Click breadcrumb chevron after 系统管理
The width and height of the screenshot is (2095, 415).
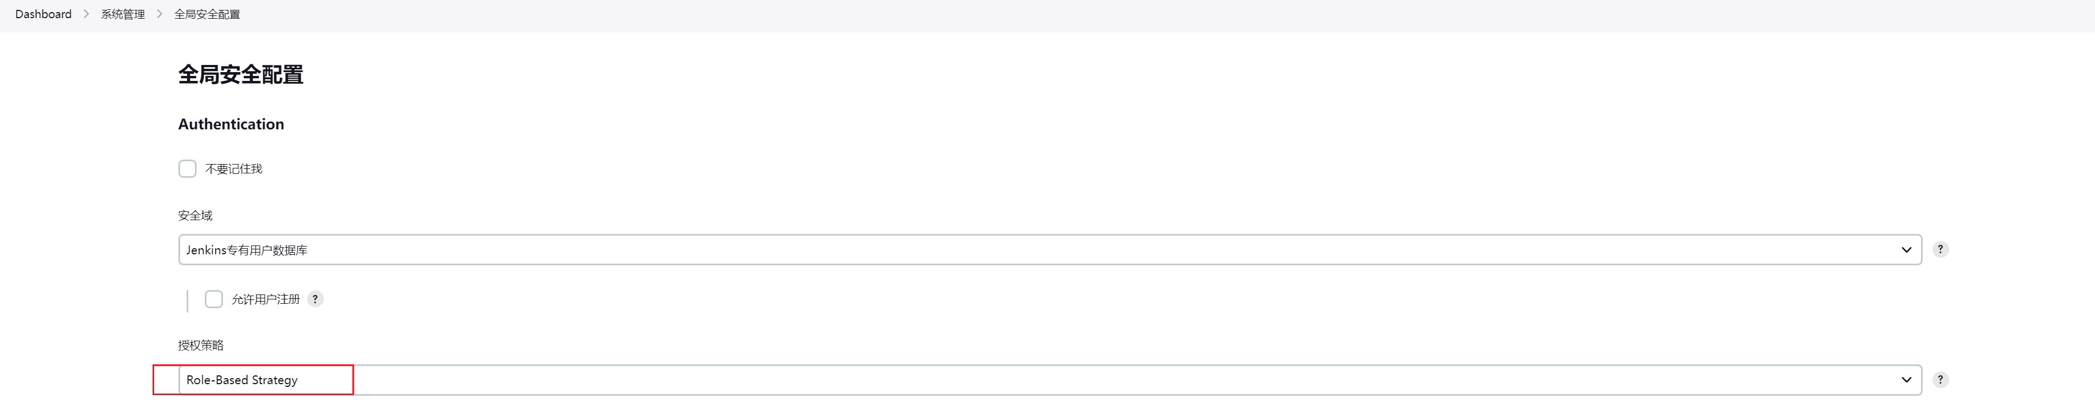pyautogui.click(x=160, y=14)
